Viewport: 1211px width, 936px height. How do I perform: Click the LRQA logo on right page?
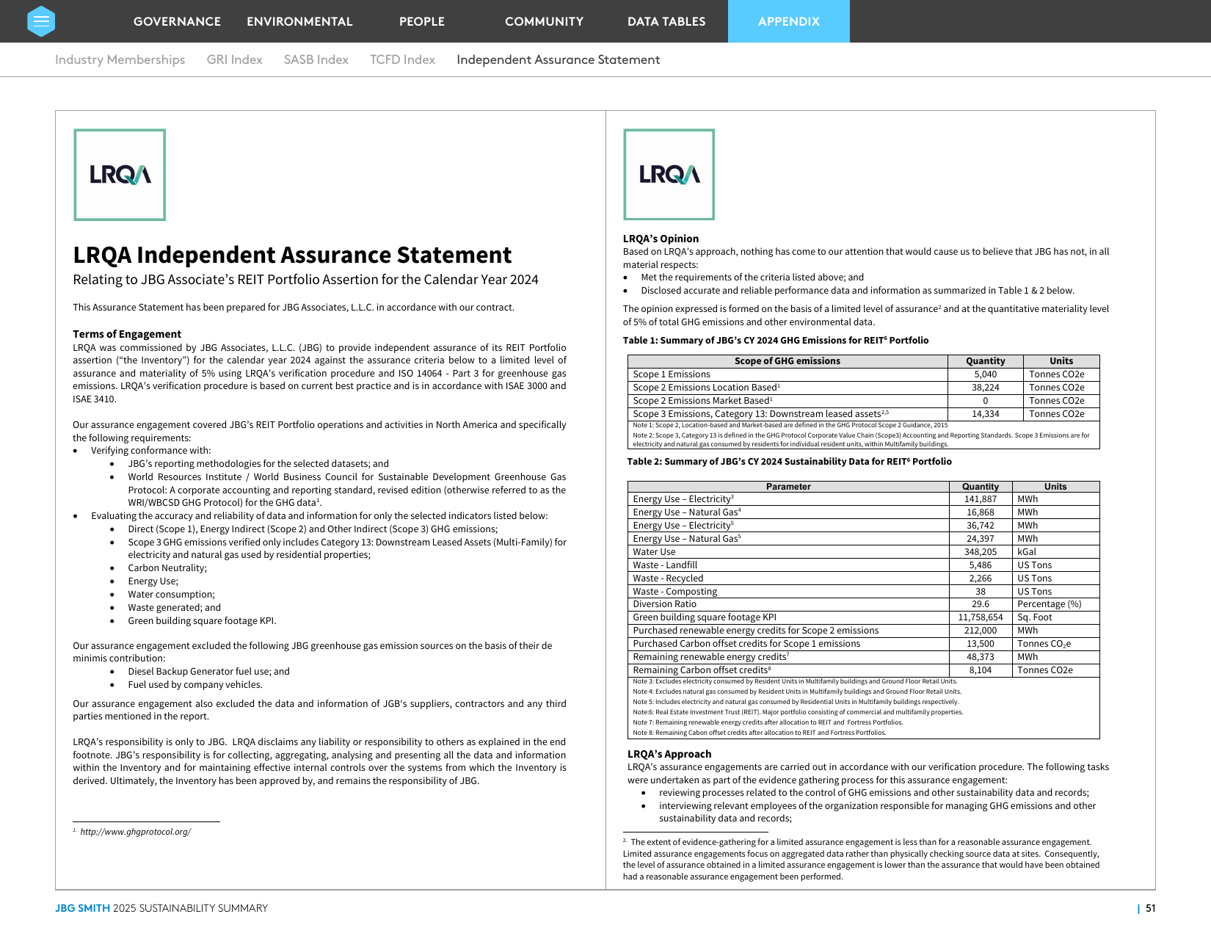pos(669,175)
